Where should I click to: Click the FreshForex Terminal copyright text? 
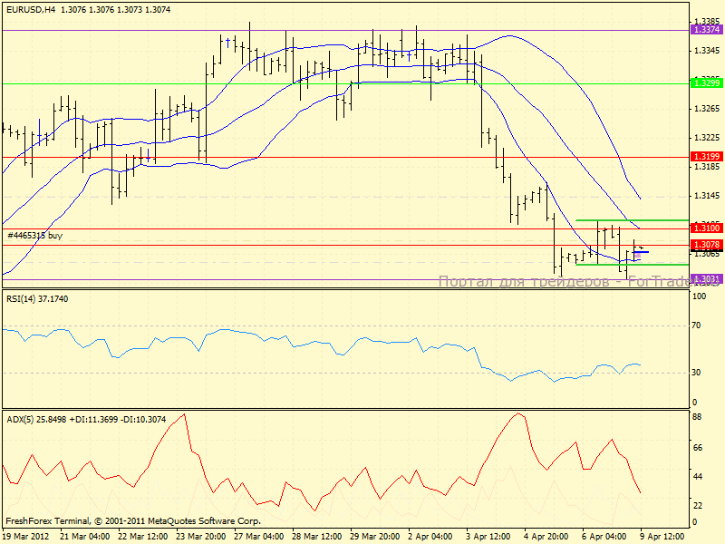(133, 521)
